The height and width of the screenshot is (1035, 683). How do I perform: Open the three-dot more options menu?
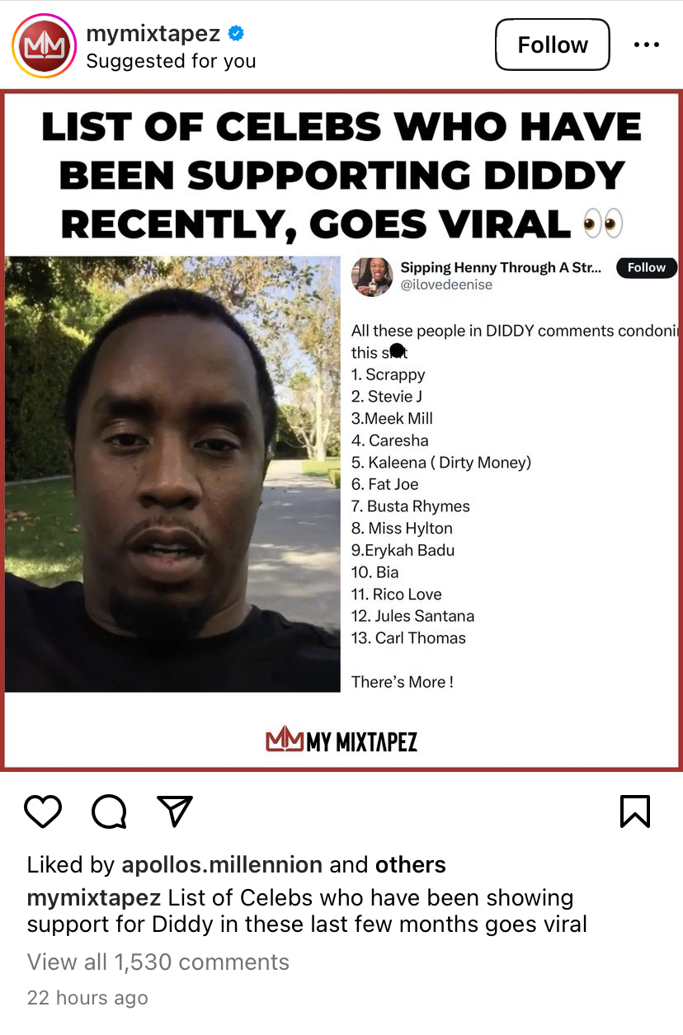coord(647,45)
